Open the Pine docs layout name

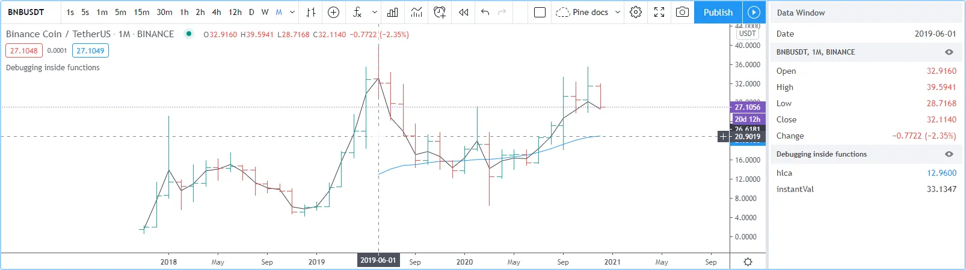tap(590, 12)
